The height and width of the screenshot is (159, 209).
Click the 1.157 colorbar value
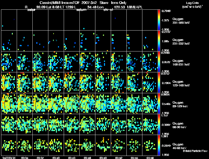click(165, 115)
